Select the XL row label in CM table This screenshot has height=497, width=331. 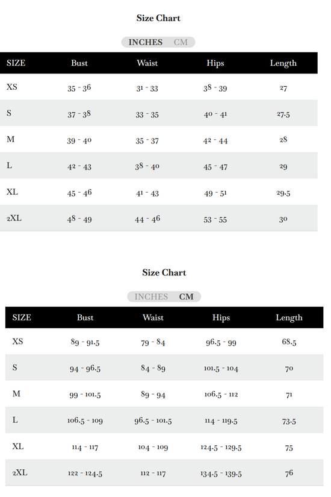click(x=17, y=446)
